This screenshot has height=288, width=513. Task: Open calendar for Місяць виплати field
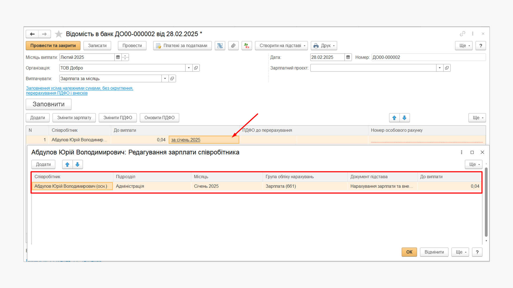(x=118, y=57)
